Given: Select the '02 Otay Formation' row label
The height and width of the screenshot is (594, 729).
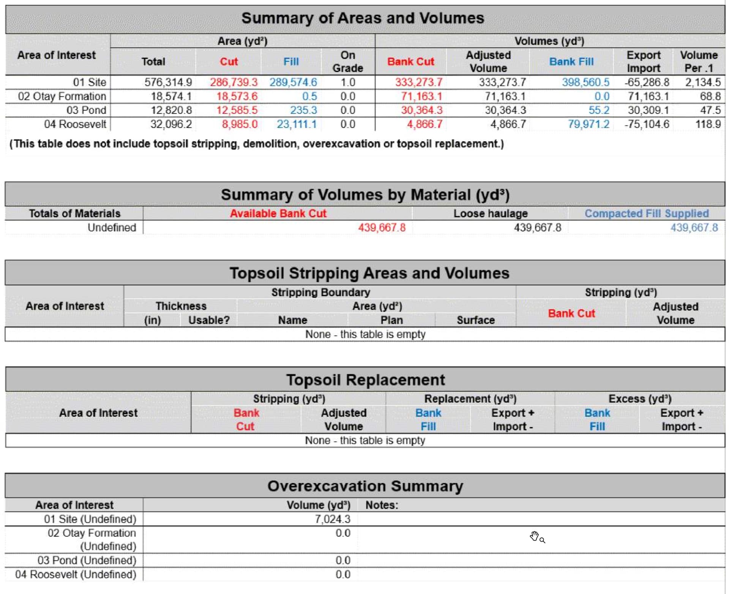Looking at the screenshot, I should pyautogui.click(x=62, y=96).
